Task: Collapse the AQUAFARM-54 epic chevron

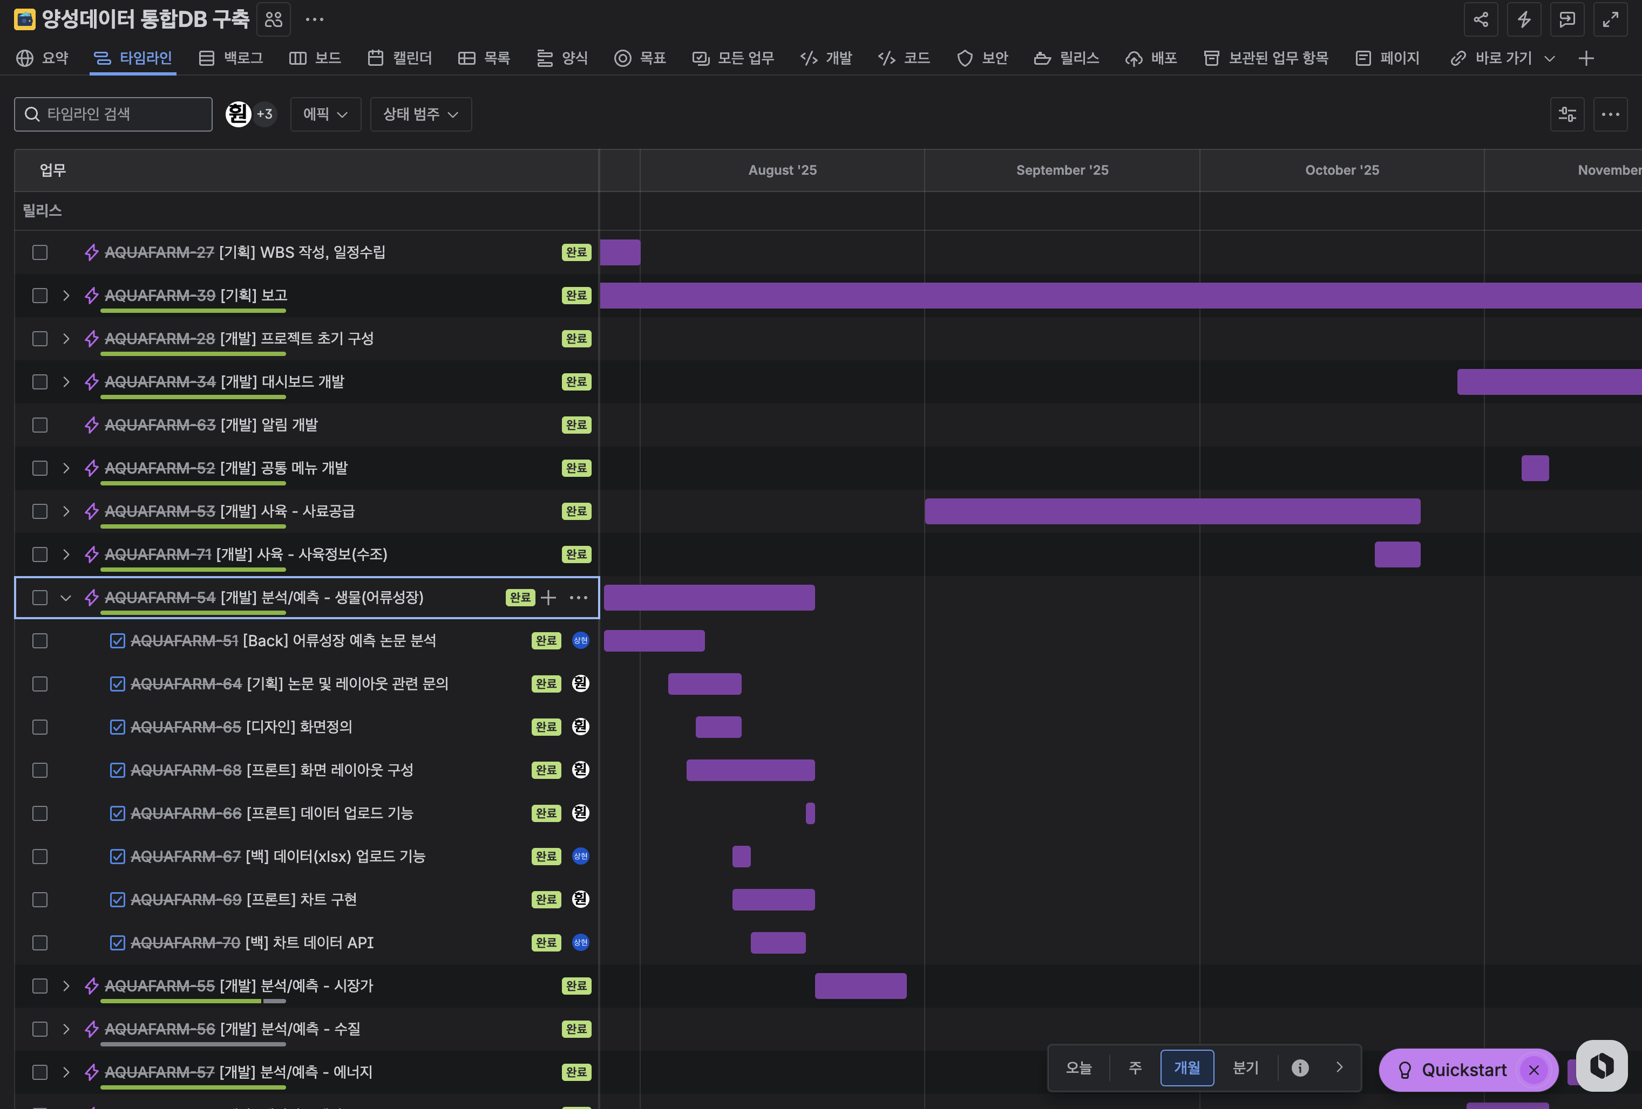Action: (66, 598)
